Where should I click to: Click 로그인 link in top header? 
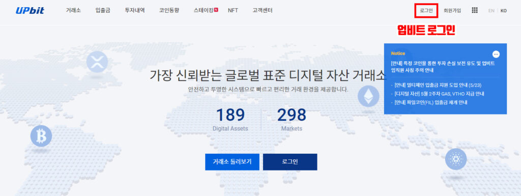[x=426, y=11]
